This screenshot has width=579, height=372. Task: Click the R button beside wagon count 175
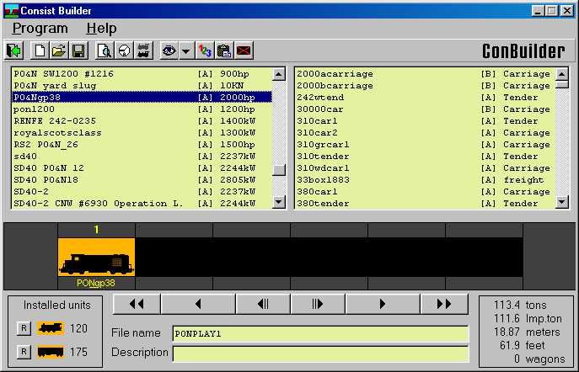[x=24, y=352]
